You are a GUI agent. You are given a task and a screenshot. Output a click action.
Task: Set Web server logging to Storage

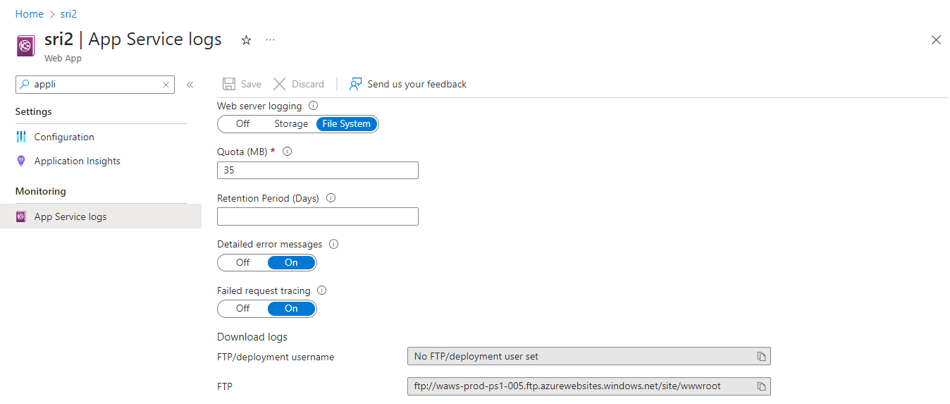[x=291, y=124]
